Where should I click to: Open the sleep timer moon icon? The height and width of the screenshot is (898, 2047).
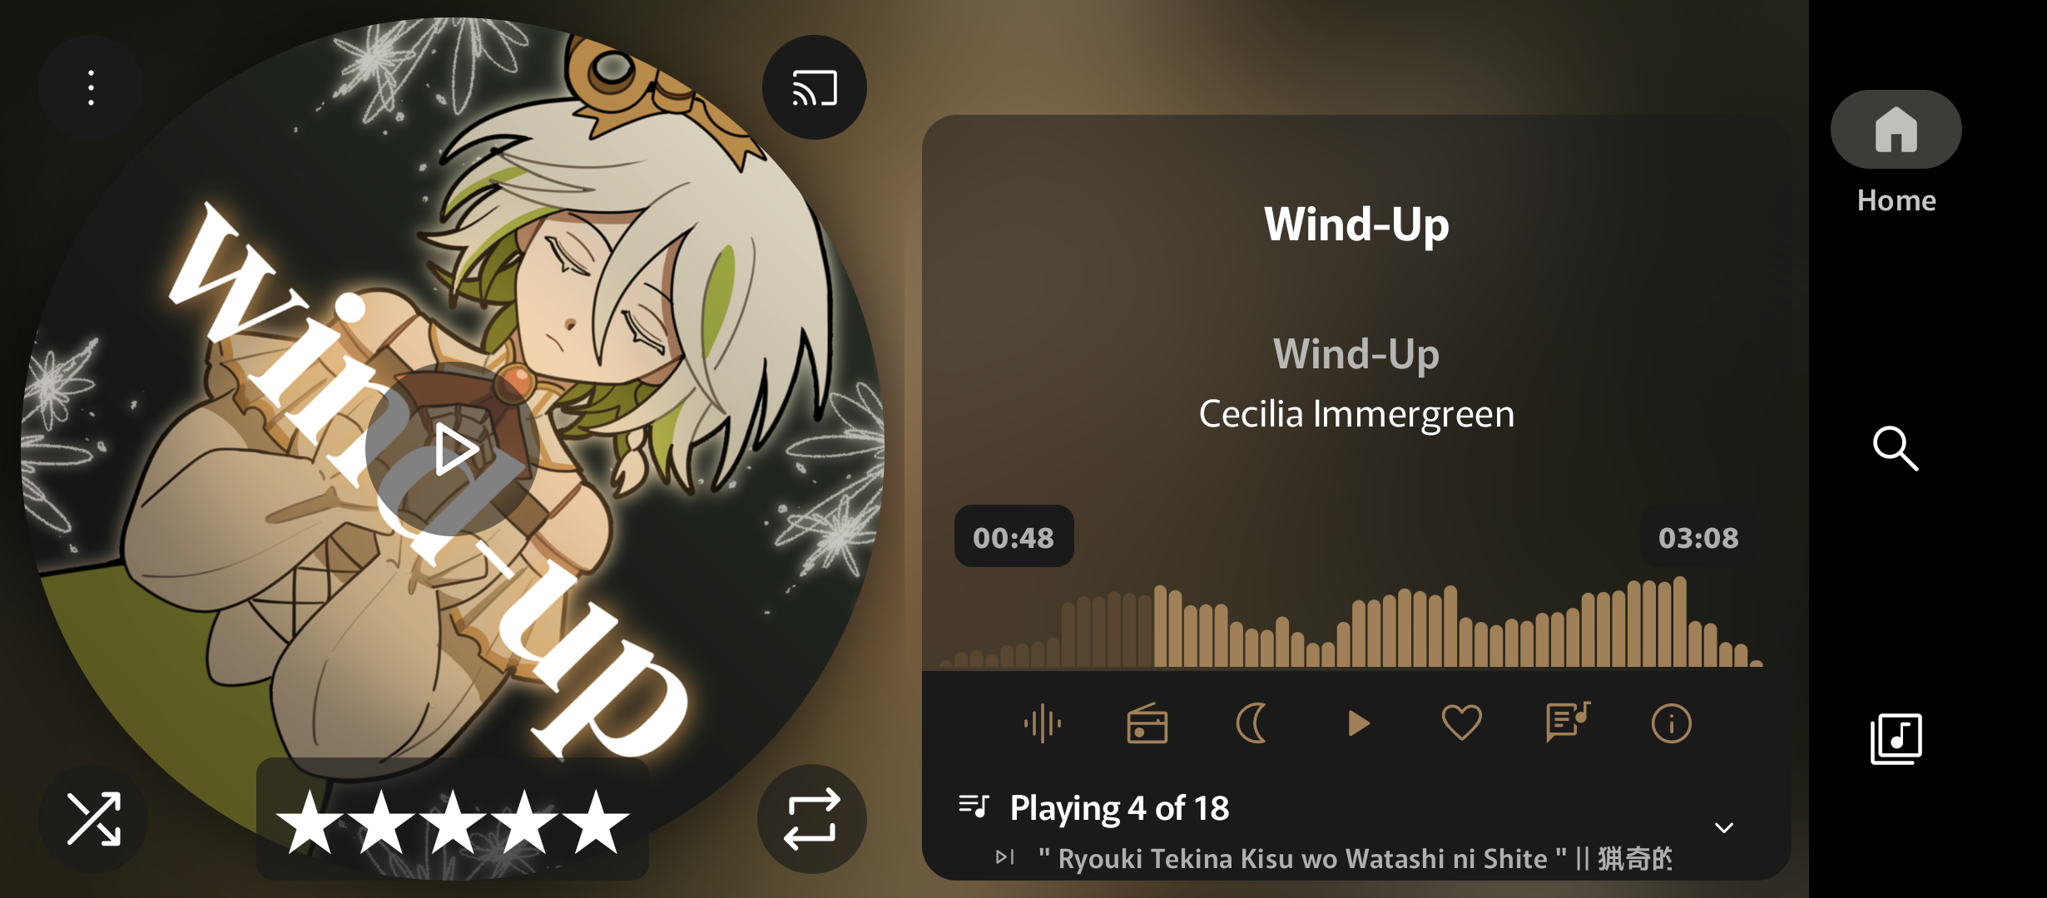click(x=1251, y=723)
